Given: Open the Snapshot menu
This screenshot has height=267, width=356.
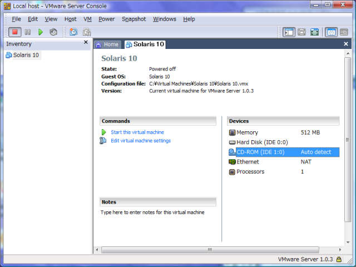Looking at the screenshot, I should click(x=133, y=19).
